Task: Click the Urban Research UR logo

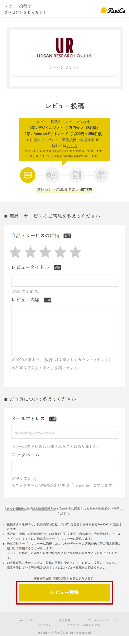Action: click(64, 48)
